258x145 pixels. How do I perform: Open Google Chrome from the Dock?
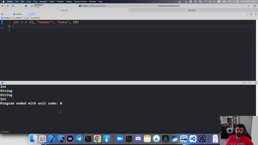click(x=98, y=139)
